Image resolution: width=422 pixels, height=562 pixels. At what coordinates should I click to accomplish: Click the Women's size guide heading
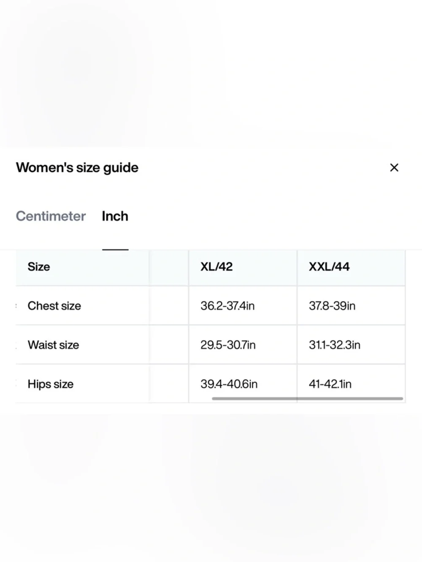pyautogui.click(x=77, y=168)
